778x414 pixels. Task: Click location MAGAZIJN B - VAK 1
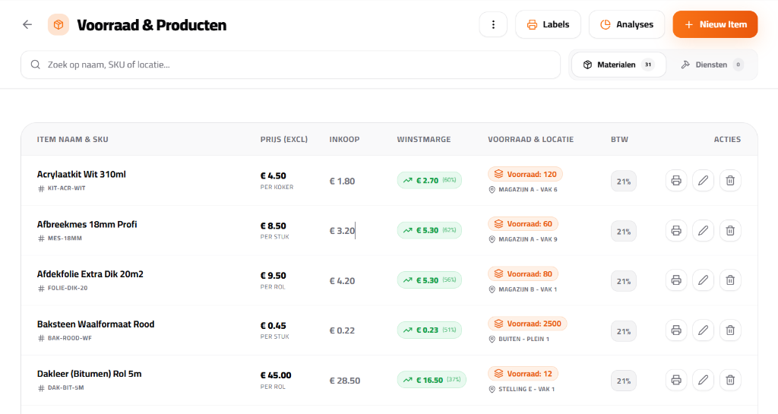point(528,289)
